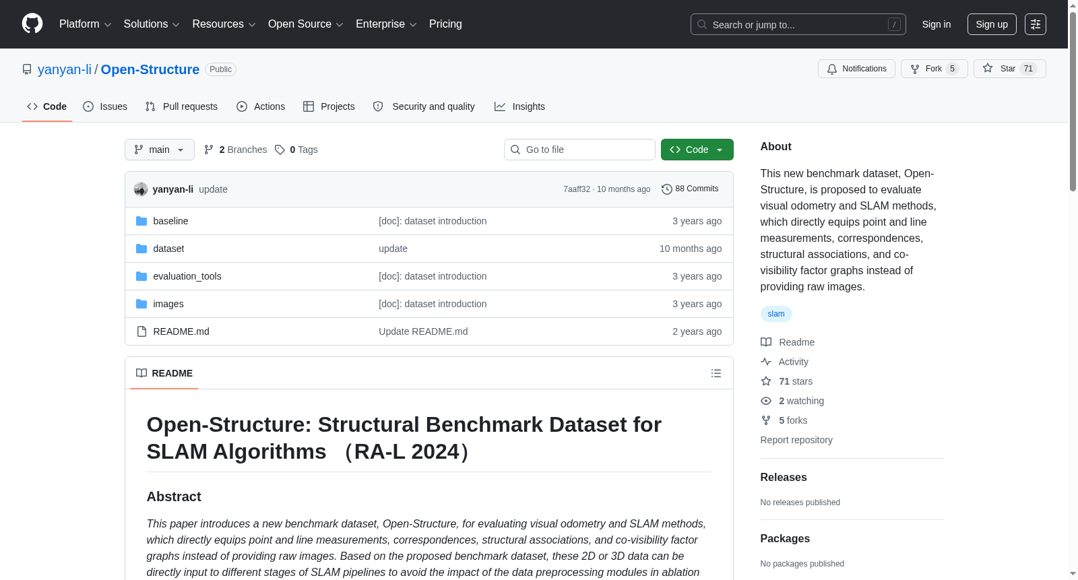
Task: Expand the Resources menu
Action: click(x=224, y=24)
